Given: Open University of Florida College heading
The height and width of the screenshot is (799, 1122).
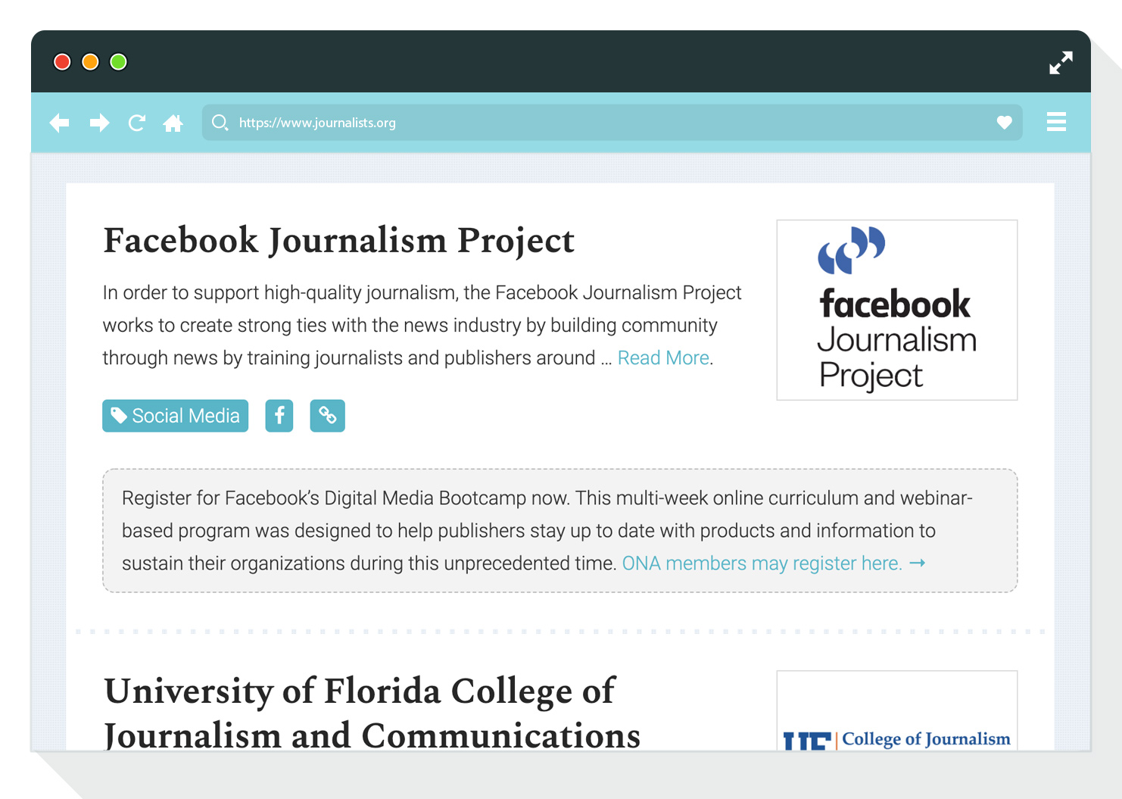Looking at the screenshot, I should pyautogui.click(x=372, y=712).
